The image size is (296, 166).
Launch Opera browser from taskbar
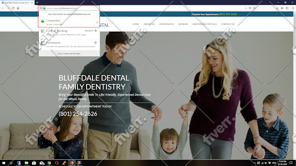point(57,163)
